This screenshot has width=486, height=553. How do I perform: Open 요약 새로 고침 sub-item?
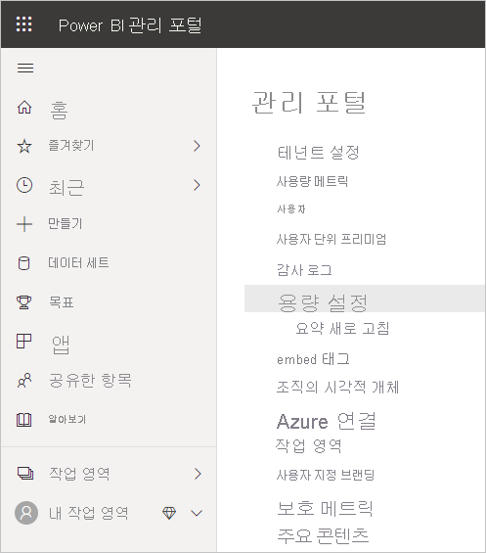(342, 328)
